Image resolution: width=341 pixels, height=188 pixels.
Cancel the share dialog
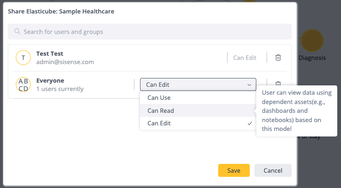273,170
